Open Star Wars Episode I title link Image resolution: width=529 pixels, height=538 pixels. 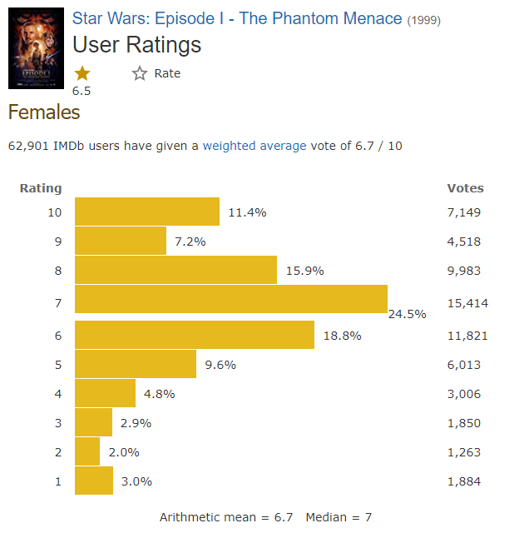point(237,18)
